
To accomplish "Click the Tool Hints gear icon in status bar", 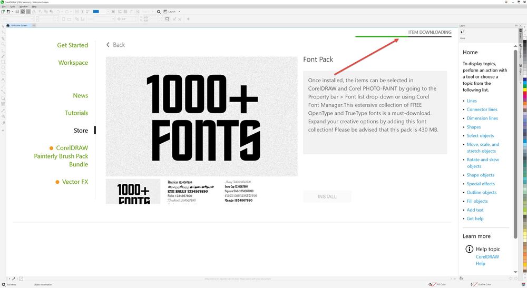I will pyautogui.click(x=4, y=284).
